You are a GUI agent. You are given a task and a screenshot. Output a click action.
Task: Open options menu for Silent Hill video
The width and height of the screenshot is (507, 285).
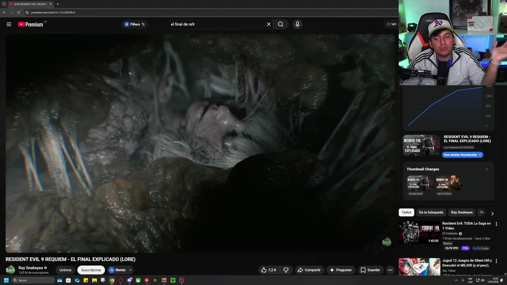click(496, 261)
